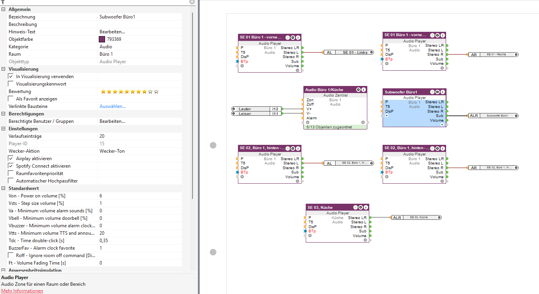Open gear of SE 02 block wired to AL
The height and width of the screenshot is (294, 539).
(293, 148)
